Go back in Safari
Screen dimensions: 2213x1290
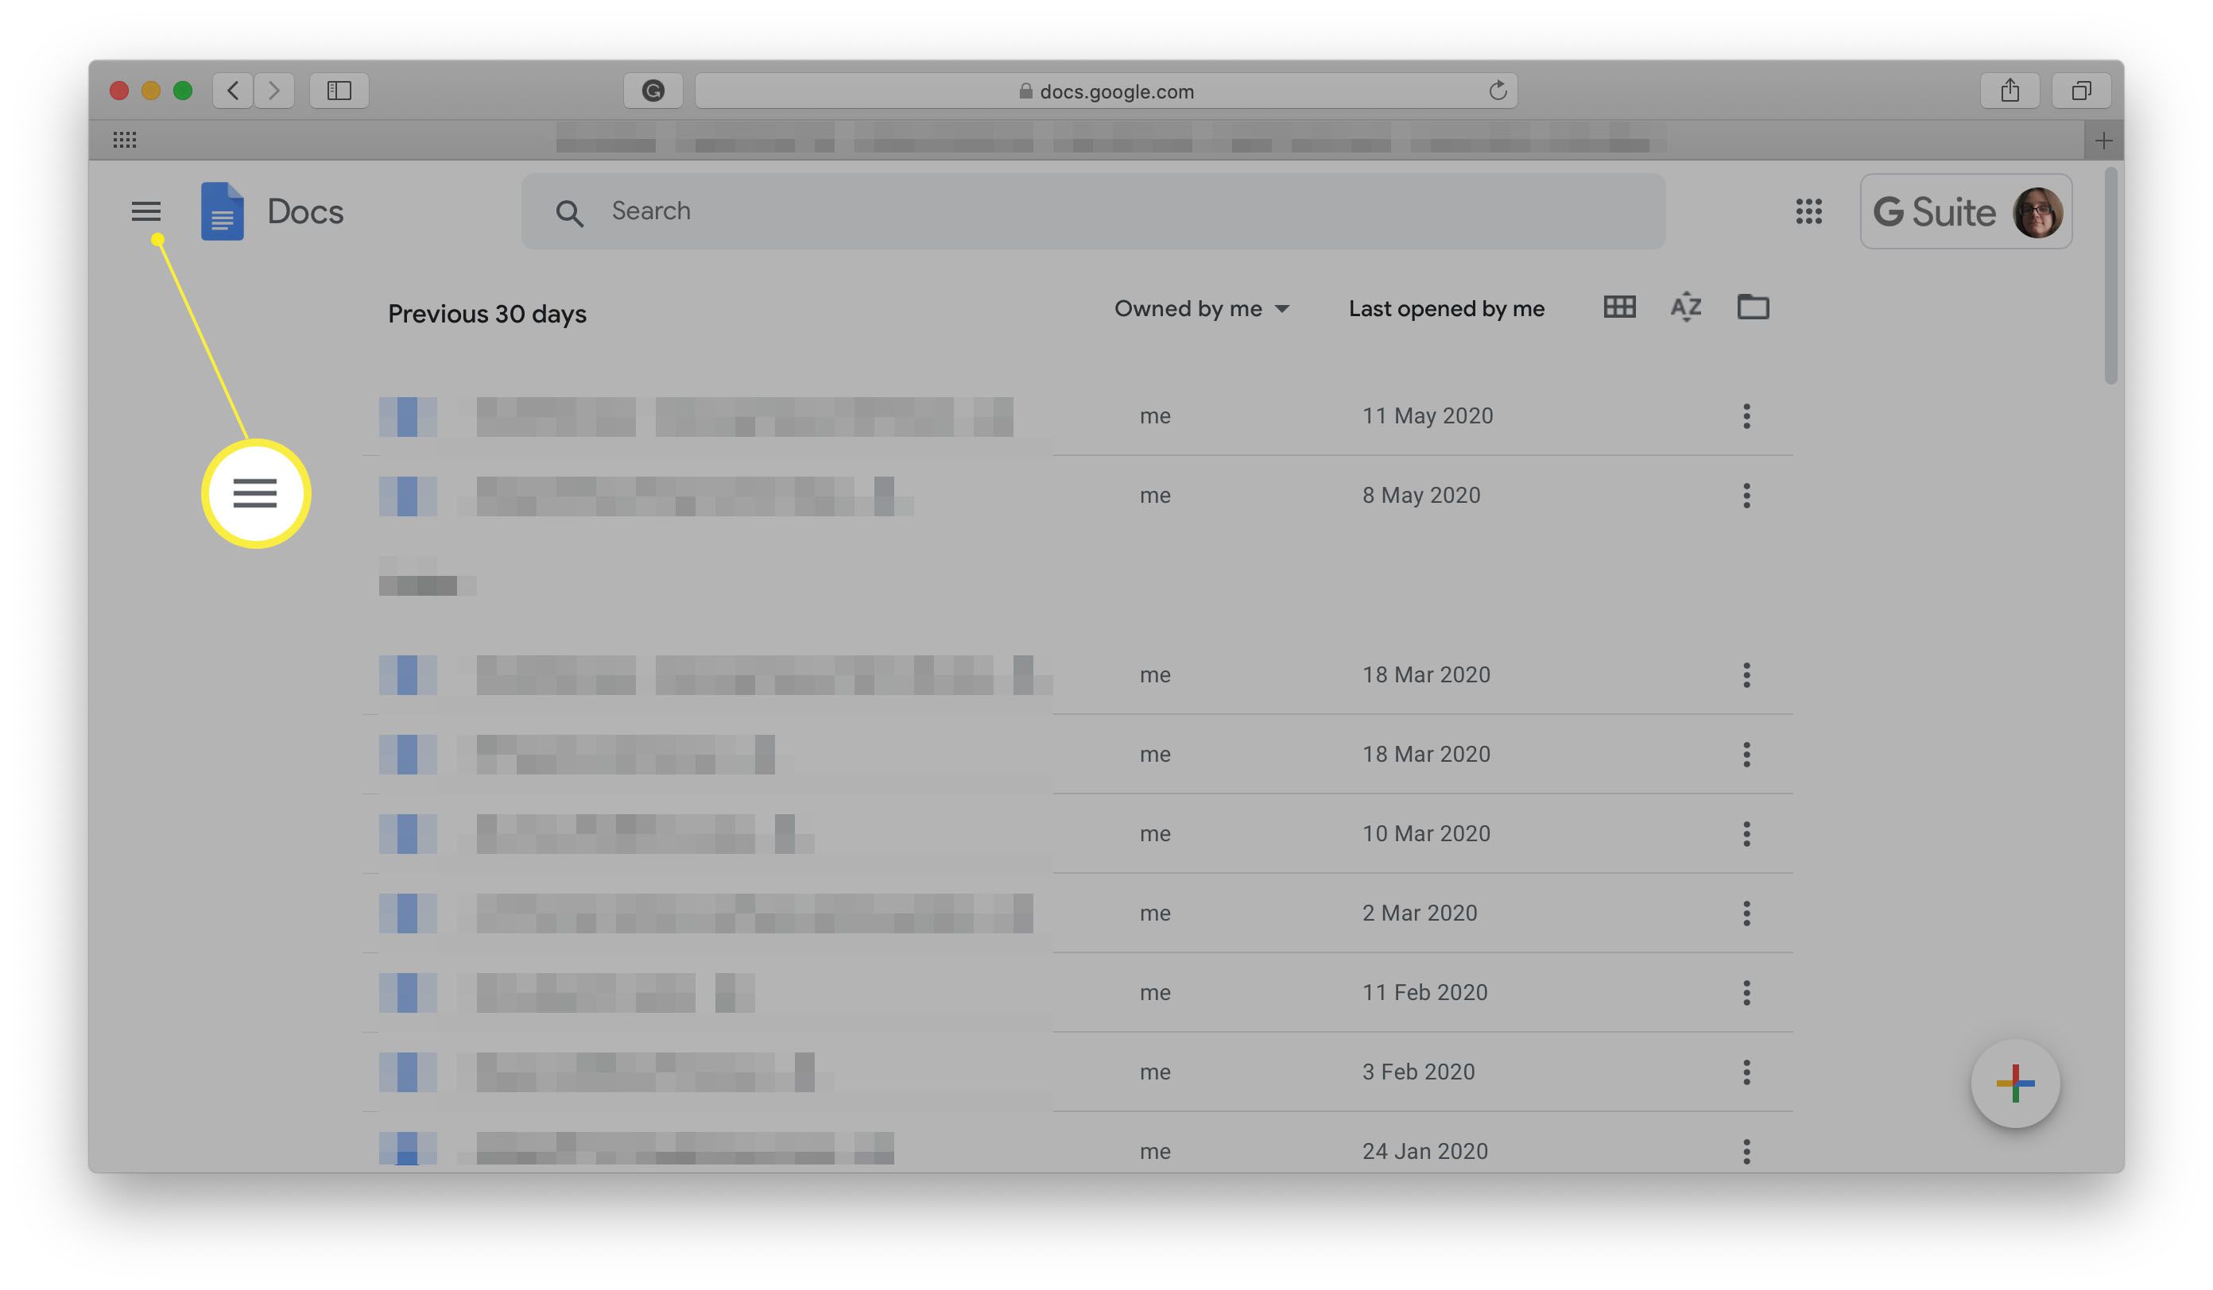click(x=233, y=91)
